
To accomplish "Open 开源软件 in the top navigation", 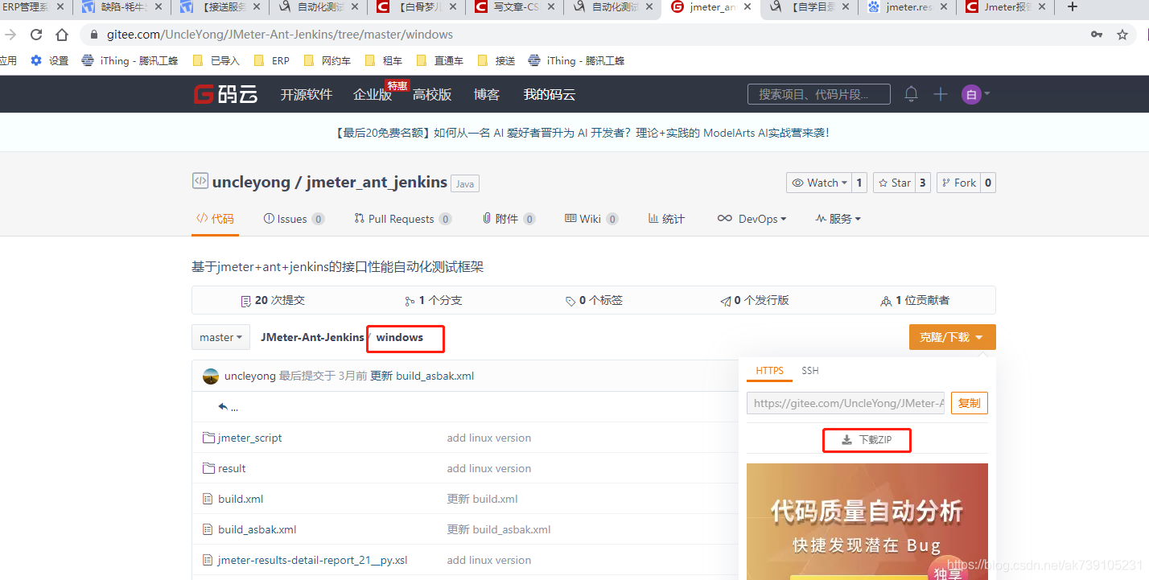I will (306, 94).
